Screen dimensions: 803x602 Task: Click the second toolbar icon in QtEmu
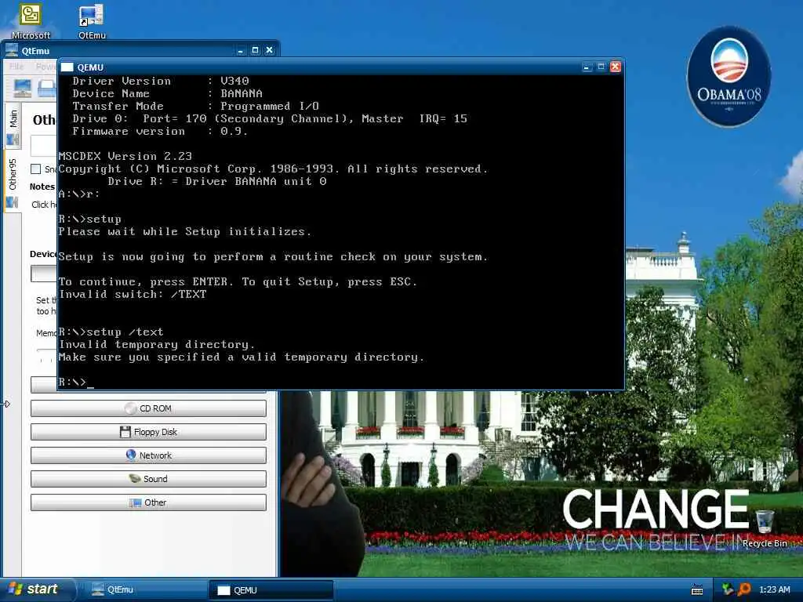click(x=47, y=88)
